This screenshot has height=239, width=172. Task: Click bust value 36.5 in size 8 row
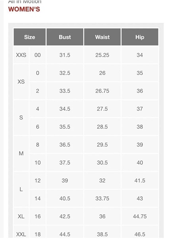point(65,145)
